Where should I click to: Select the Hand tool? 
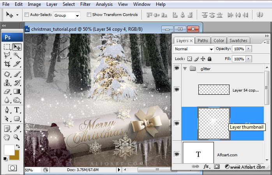click(7, 137)
